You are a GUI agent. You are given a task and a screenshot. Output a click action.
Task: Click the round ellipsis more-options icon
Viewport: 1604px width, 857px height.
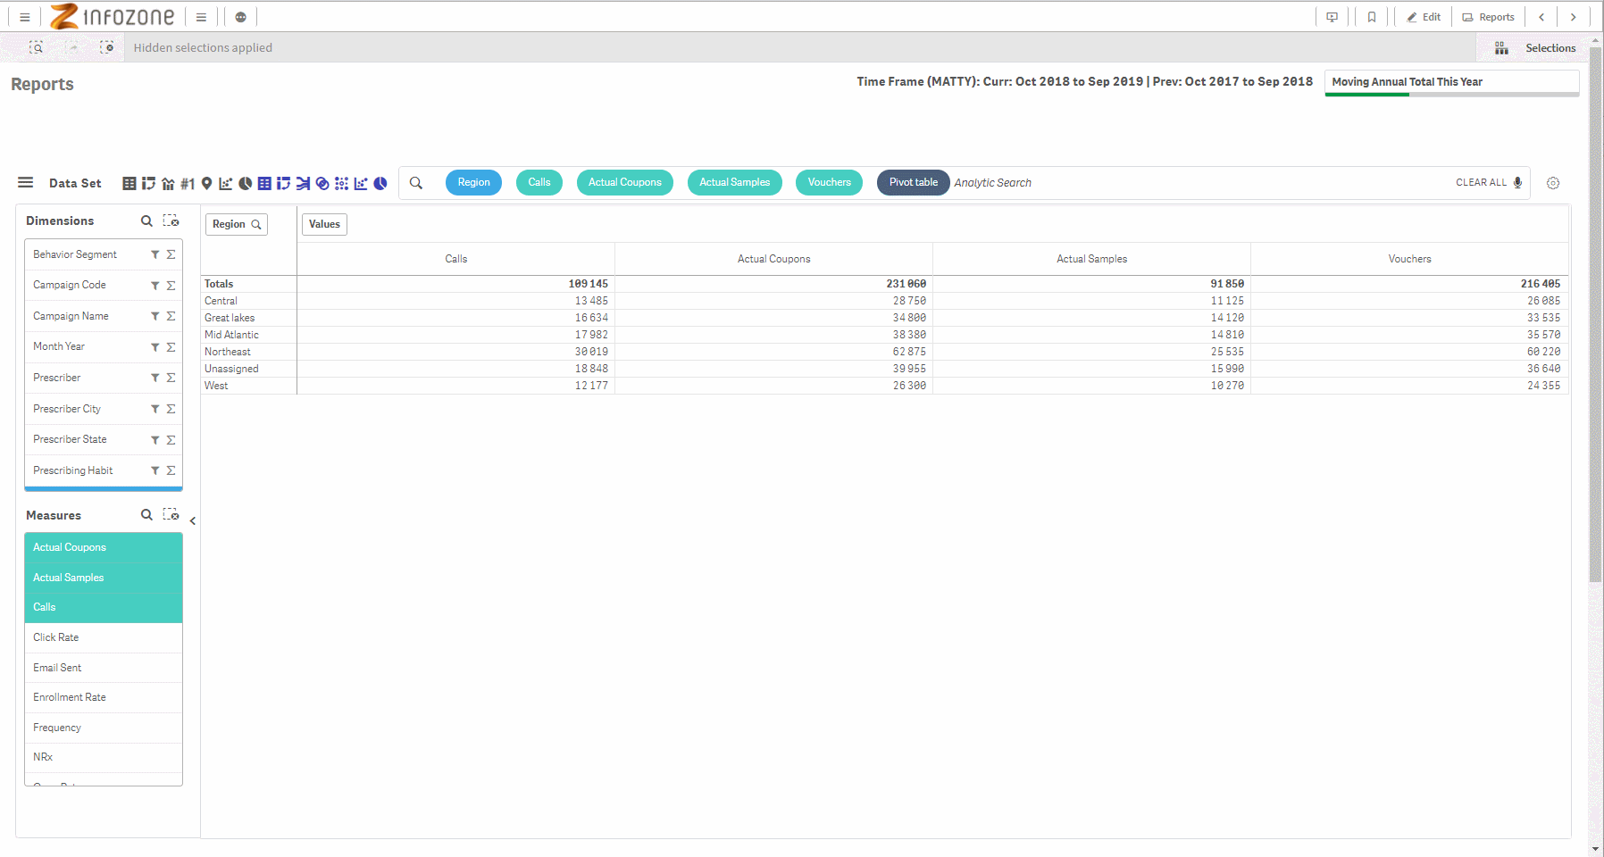click(x=240, y=17)
